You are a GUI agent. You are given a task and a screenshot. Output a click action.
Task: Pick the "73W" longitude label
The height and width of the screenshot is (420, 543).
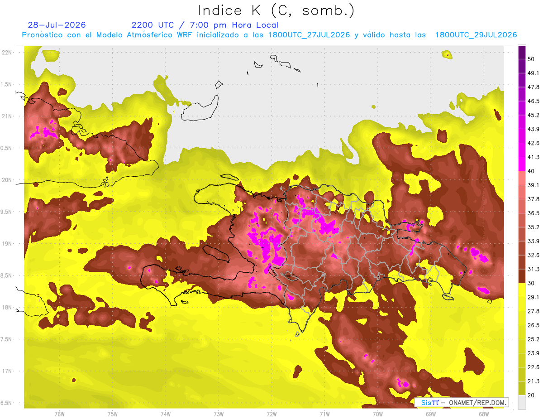(x=219, y=414)
